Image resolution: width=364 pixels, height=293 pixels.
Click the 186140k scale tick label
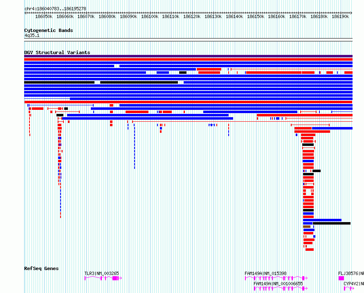pos(234,16)
